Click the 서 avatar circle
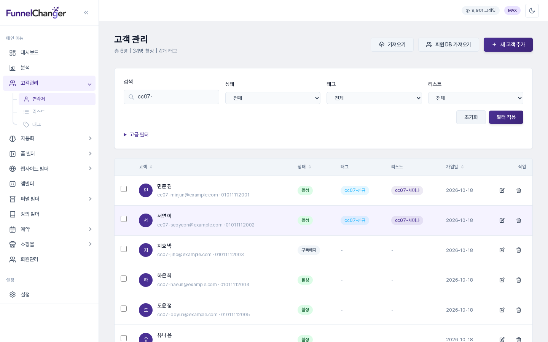Image resolution: width=548 pixels, height=342 pixels. tap(146, 220)
